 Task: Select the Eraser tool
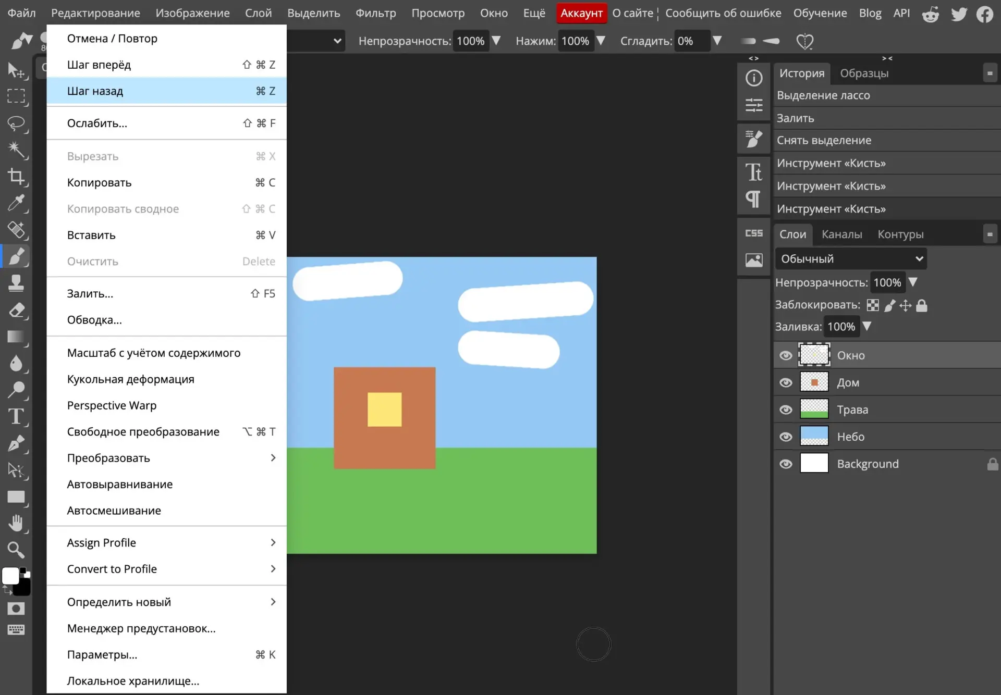pyautogui.click(x=16, y=311)
